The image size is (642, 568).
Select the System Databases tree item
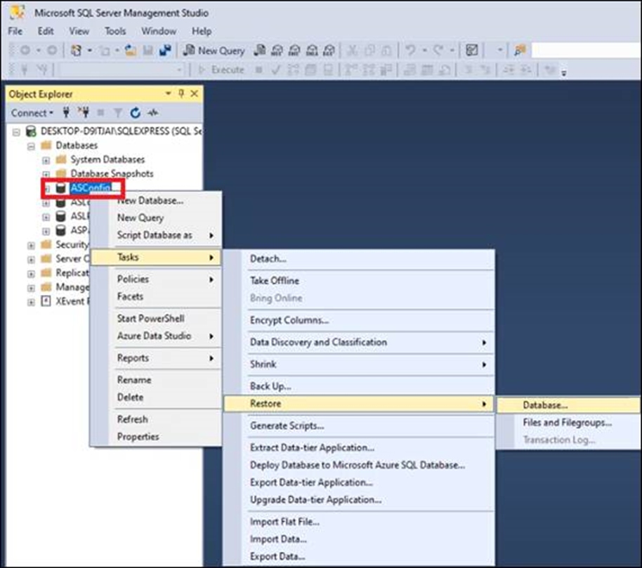point(107,159)
